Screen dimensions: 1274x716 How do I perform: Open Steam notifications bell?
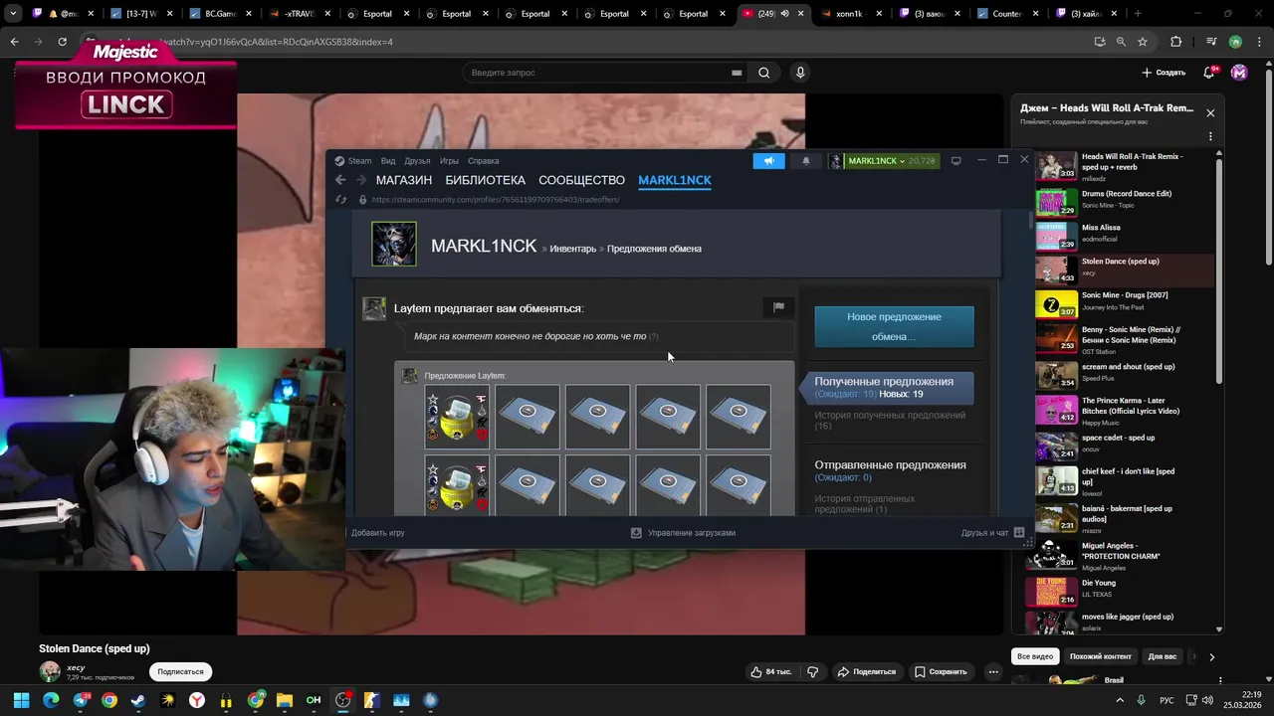click(806, 160)
